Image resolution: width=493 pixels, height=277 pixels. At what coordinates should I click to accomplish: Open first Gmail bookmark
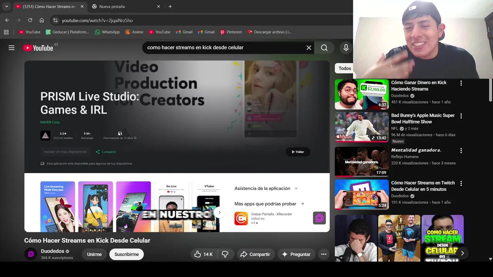pyautogui.click(x=184, y=32)
